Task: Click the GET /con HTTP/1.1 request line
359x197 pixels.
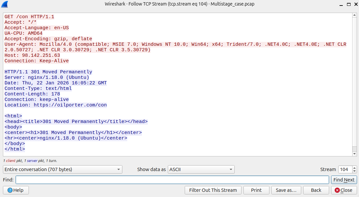Action: pos(29,17)
